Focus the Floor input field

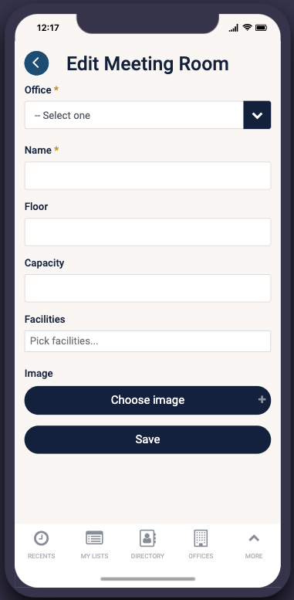(147, 232)
